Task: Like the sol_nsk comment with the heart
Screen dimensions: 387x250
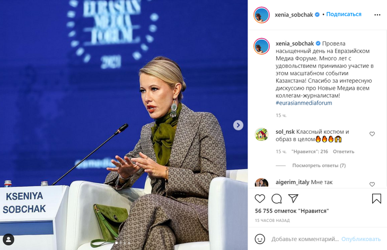Action: [x=372, y=134]
